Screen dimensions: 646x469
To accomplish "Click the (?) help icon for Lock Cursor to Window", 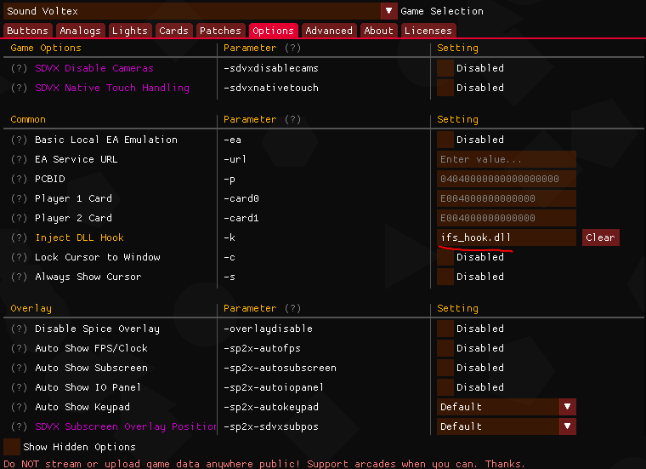I will click(19, 257).
